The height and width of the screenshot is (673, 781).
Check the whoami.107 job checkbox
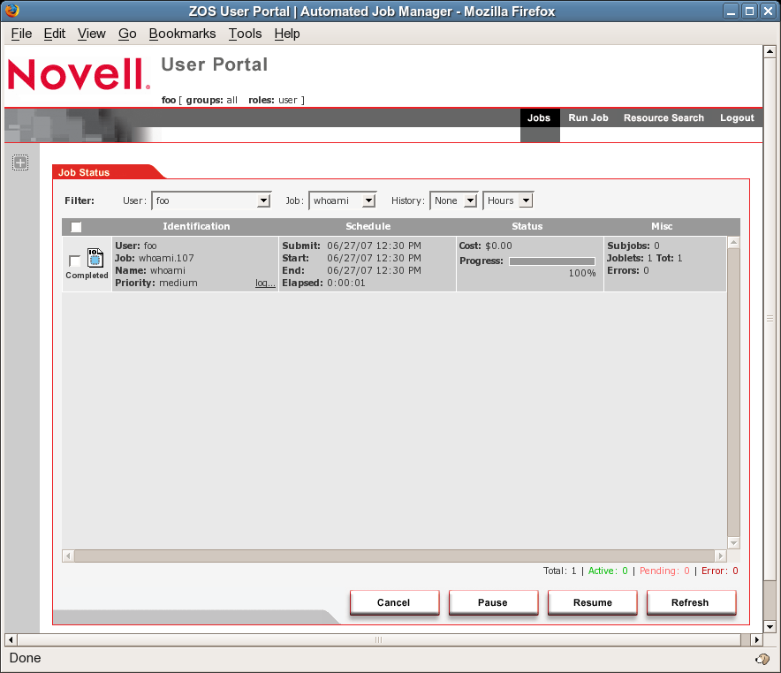click(x=75, y=261)
